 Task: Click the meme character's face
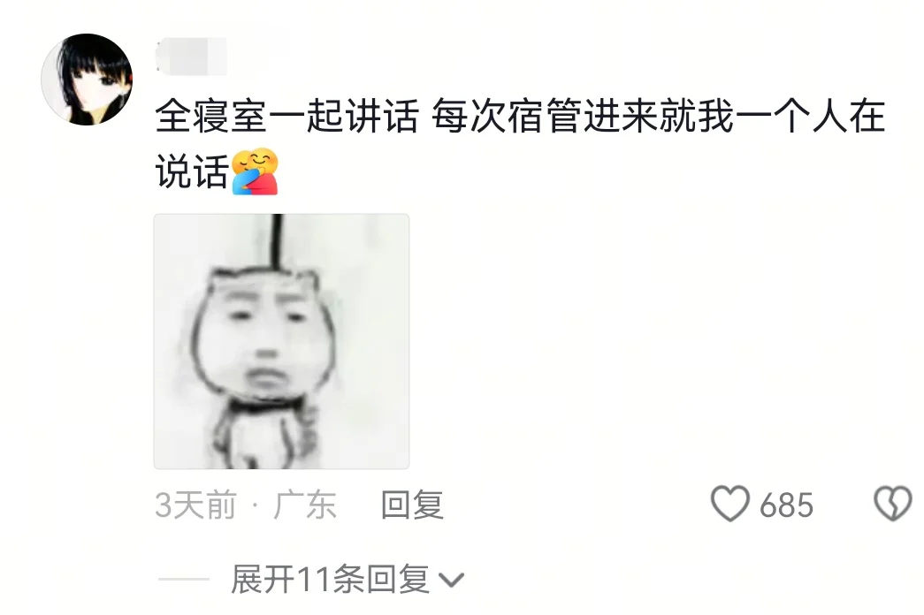(265, 336)
